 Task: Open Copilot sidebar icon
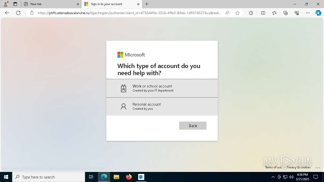point(318,13)
